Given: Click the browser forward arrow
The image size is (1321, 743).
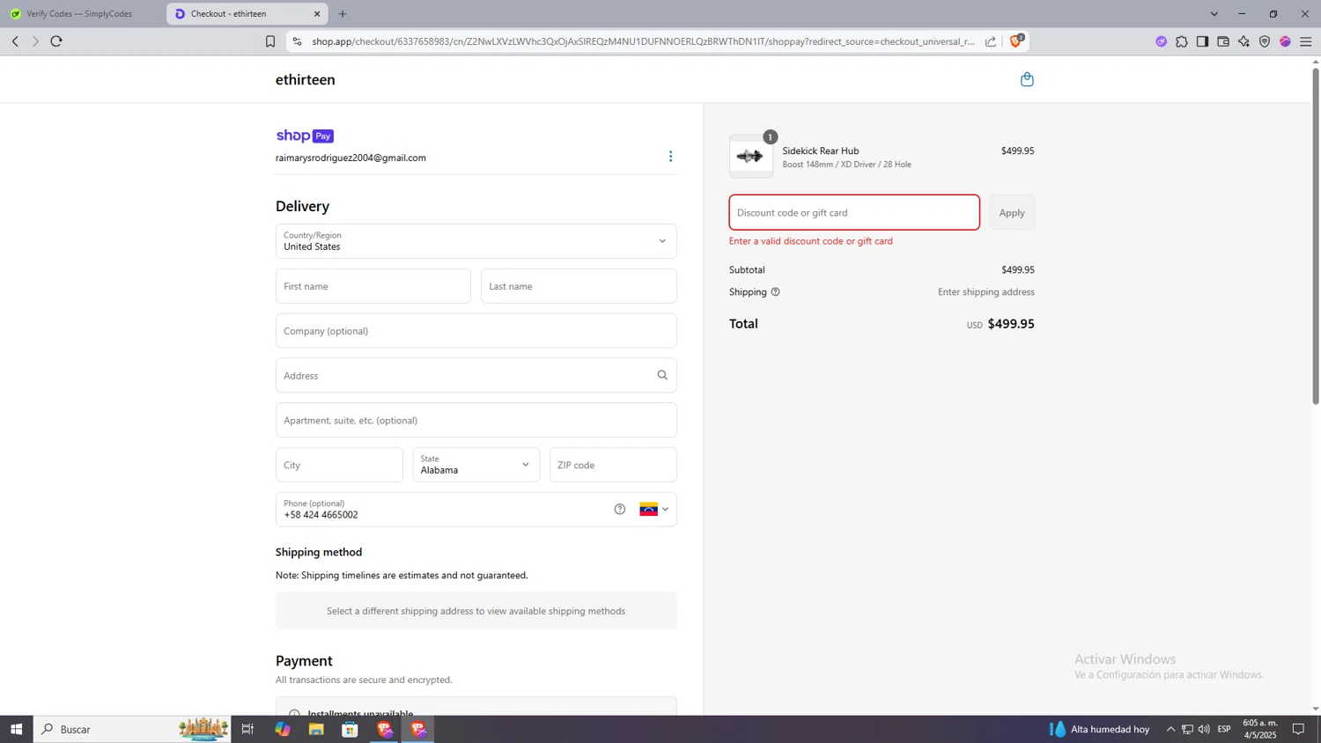Looking at the screenshot, I should pos(35,41).
